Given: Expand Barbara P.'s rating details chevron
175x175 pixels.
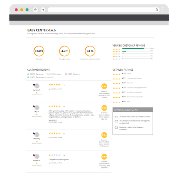Looking at the screenshot, I should (x=64, y=85).
